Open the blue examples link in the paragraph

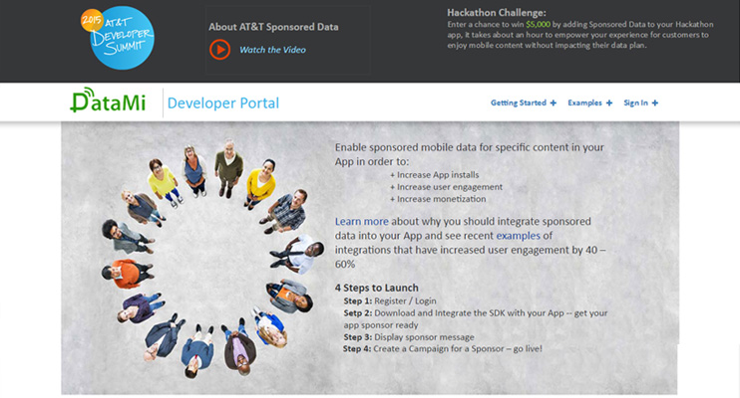518,235
